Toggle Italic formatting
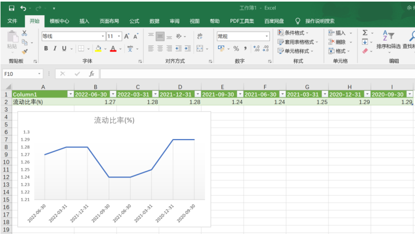 [x=55, y=48]
